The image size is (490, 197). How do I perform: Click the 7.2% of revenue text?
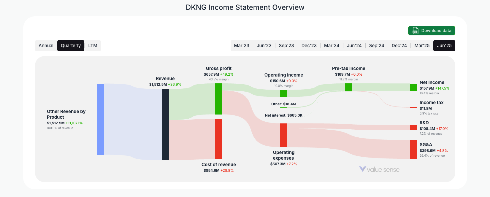coord(431,134)
